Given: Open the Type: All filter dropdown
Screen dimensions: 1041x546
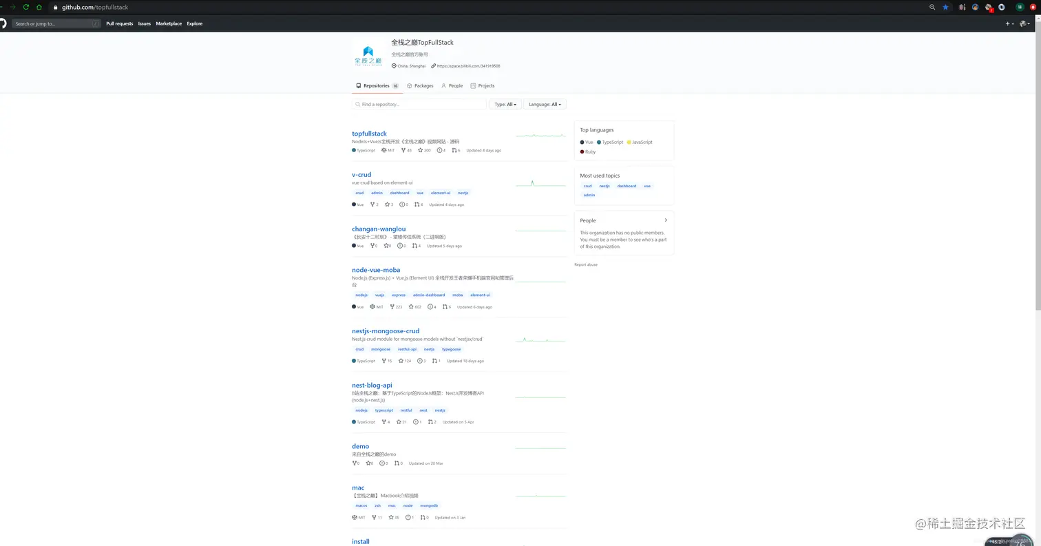Looking at the screenshot, I should click(x=505, y=104).
